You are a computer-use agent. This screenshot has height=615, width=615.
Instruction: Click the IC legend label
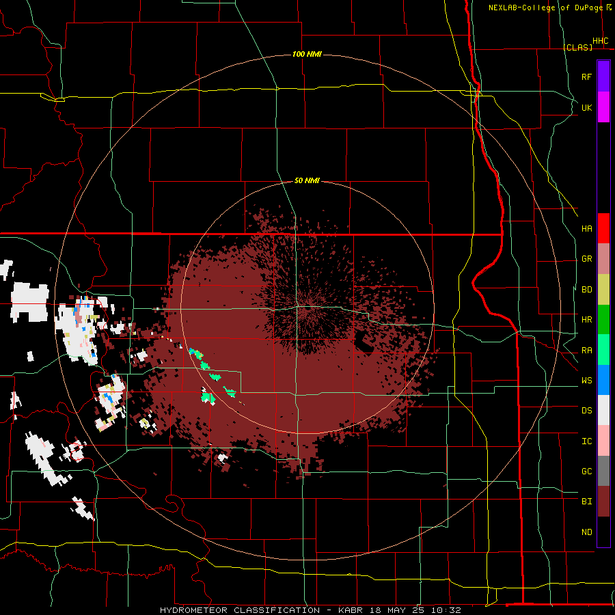(x=586, y=441)
